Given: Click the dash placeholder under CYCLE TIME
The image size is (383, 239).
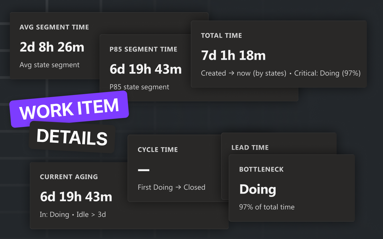Looking at the screenshot, I should click(144, 170).
